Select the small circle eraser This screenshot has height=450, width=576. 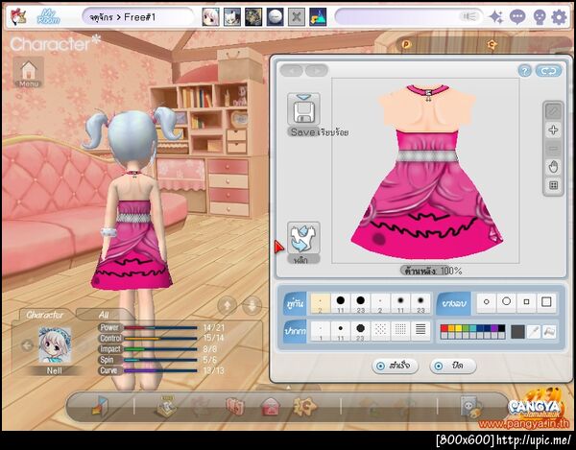point(487,302)
